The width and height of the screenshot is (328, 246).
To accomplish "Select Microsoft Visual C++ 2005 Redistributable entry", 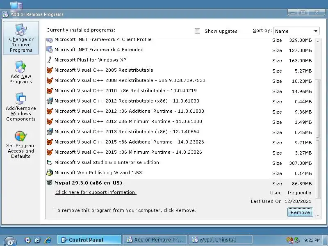I will [x=180, y=70].
